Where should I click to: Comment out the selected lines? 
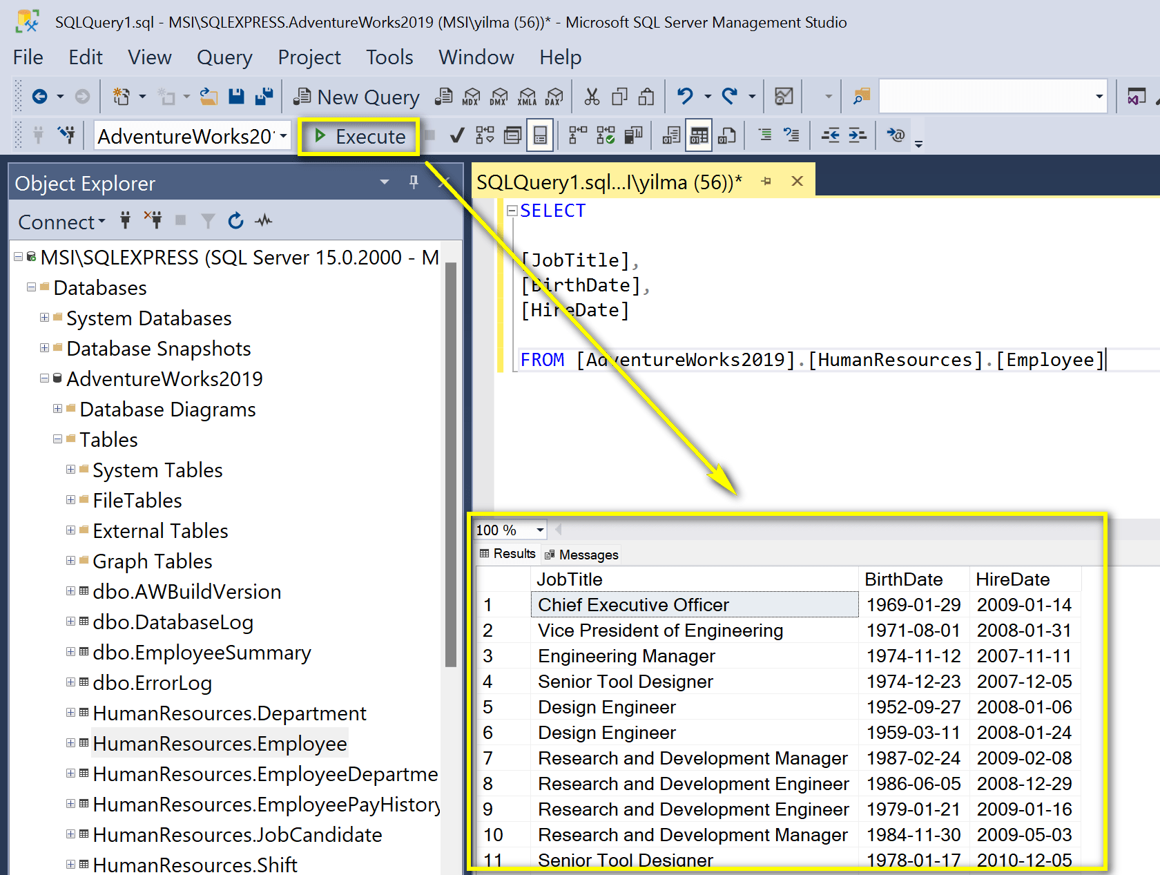(x=764, y=135)
